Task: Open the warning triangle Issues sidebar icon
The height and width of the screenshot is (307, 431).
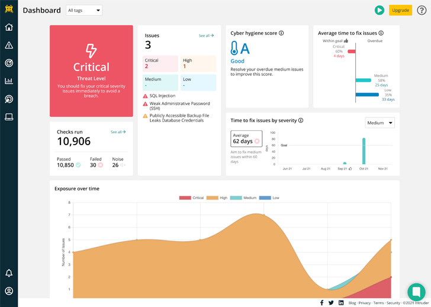Action: 9,45
